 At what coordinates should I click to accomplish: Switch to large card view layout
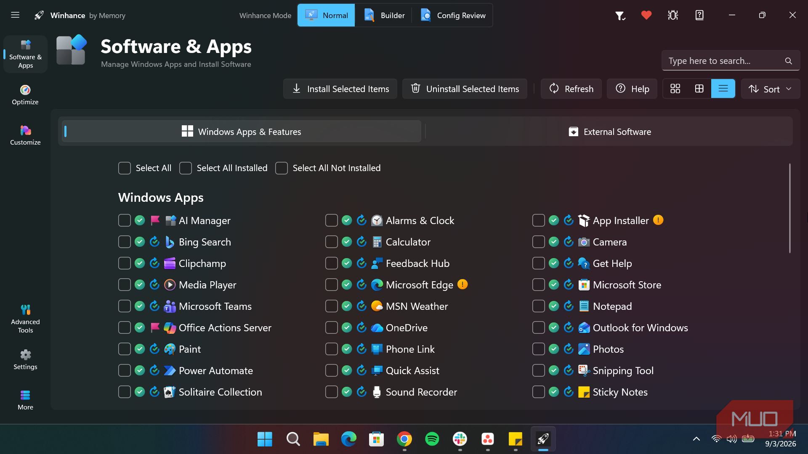(675, 89)
